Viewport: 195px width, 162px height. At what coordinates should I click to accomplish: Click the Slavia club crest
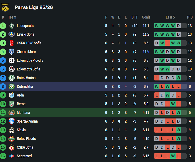point(11,130)
